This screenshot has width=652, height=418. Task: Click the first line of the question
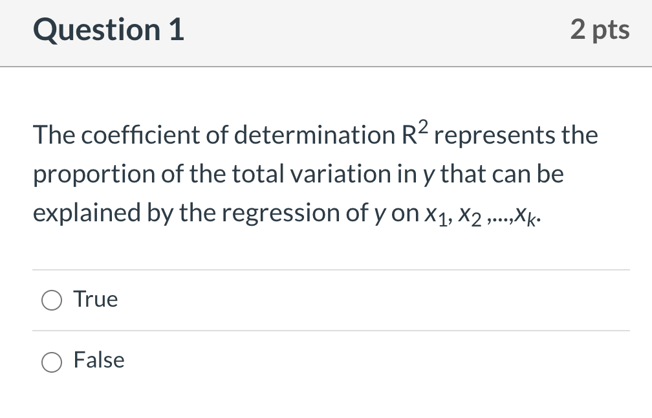tap(315, 135)
